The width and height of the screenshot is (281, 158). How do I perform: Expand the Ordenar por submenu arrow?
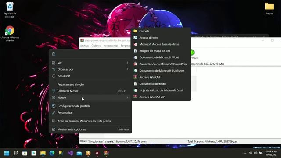click(127, 69)
